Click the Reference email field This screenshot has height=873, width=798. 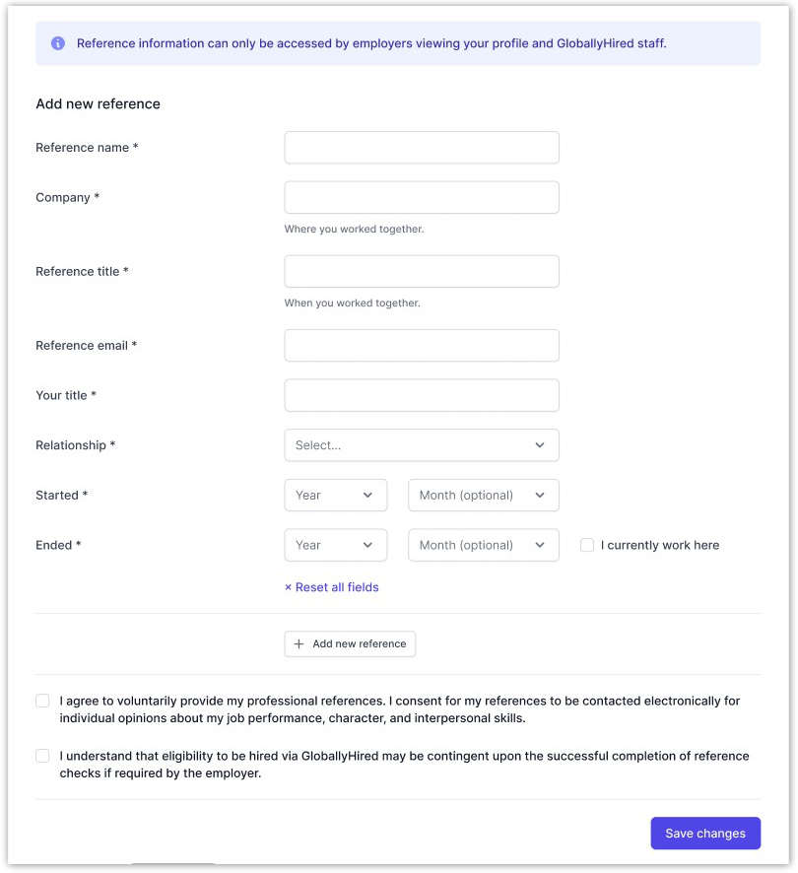click(x=421, y=346)
